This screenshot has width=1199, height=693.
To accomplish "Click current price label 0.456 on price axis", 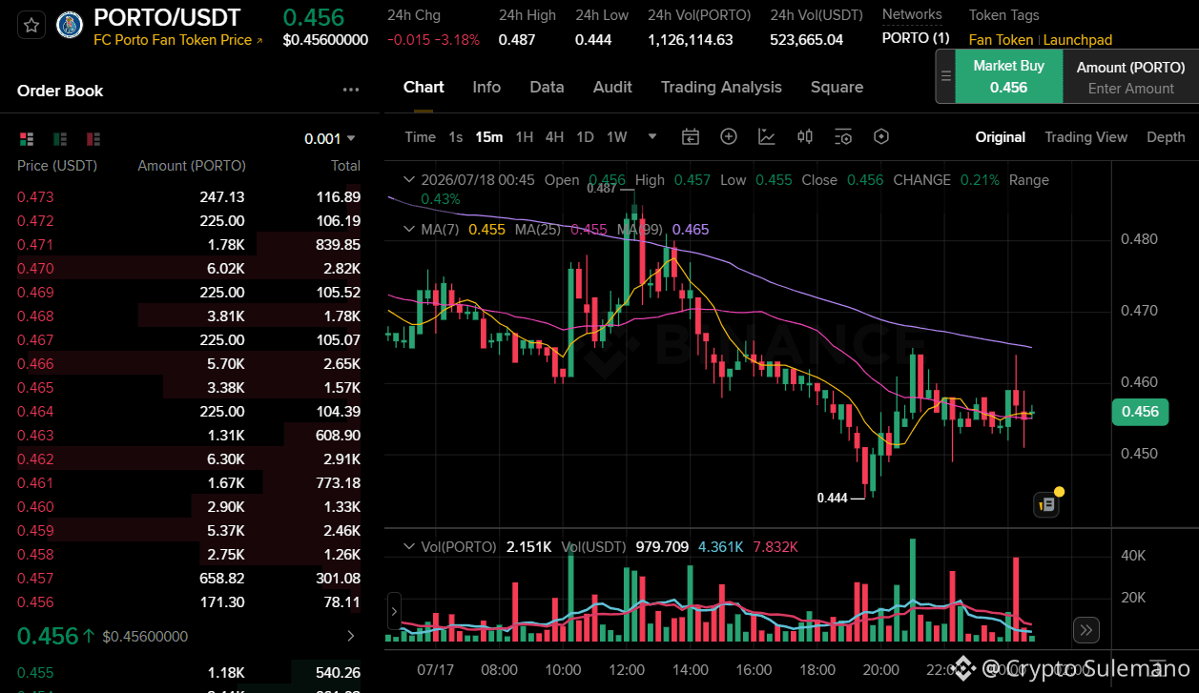I will 1140,412.
